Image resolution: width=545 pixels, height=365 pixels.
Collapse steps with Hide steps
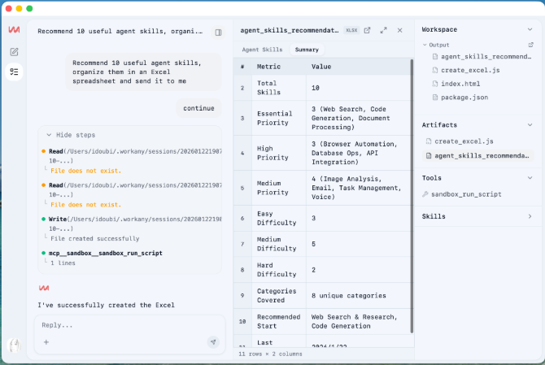tap(72, 135)
